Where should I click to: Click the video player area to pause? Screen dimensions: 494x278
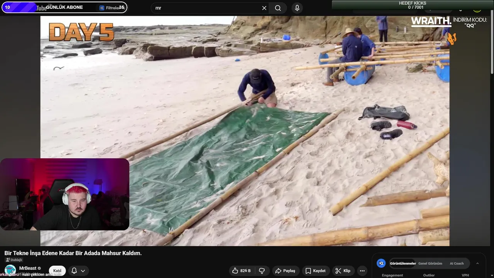tap(245, 131)
